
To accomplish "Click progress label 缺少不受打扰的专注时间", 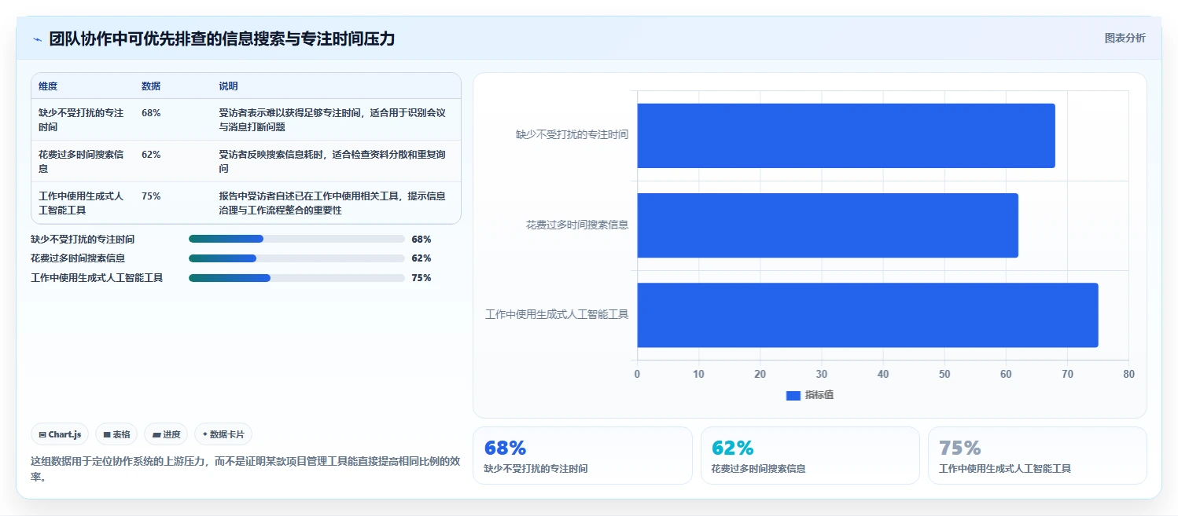I will [x=83, y=240].
